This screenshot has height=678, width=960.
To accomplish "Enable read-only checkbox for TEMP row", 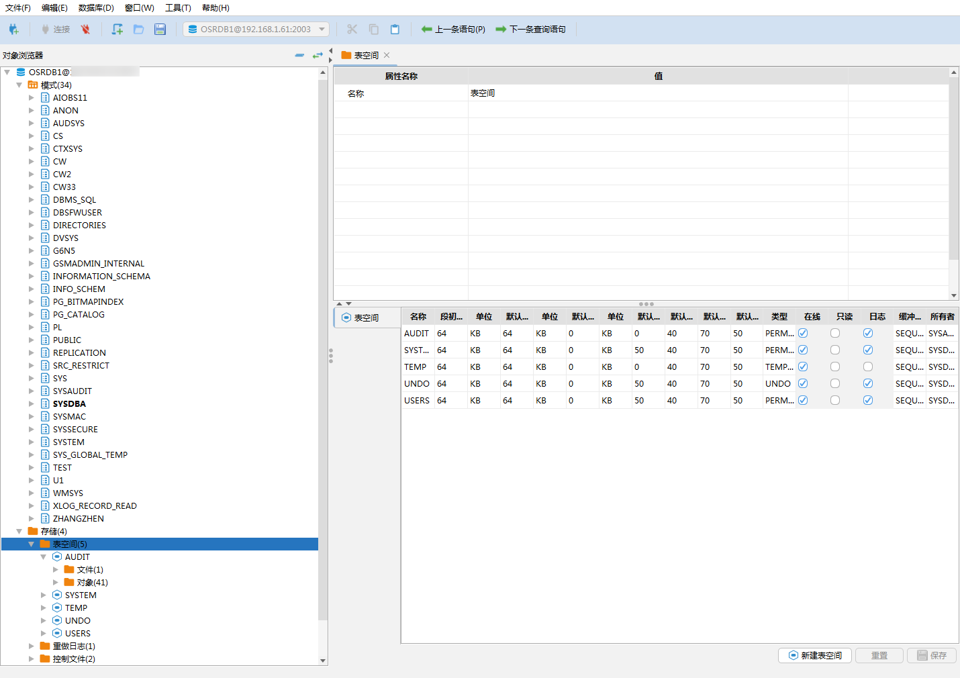I will [x=835, y=367].
